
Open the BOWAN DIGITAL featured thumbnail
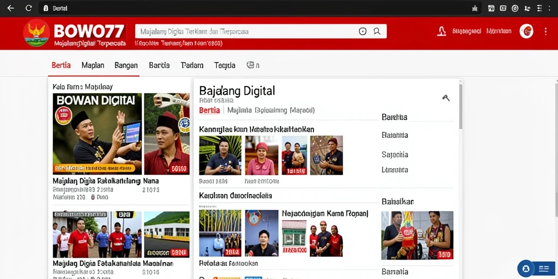[x=97, y=134]
